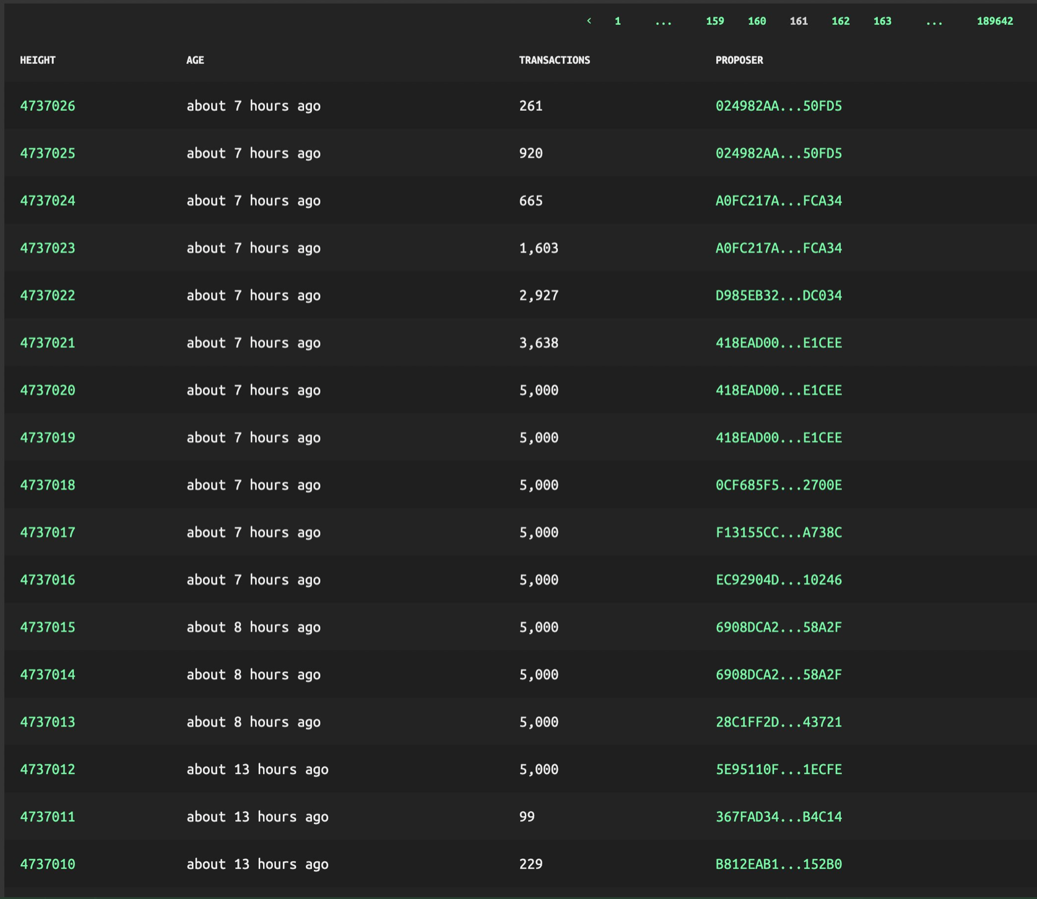Select age text in block 4737026 row
The image size is (1037, 899).
tap(254, 106)
